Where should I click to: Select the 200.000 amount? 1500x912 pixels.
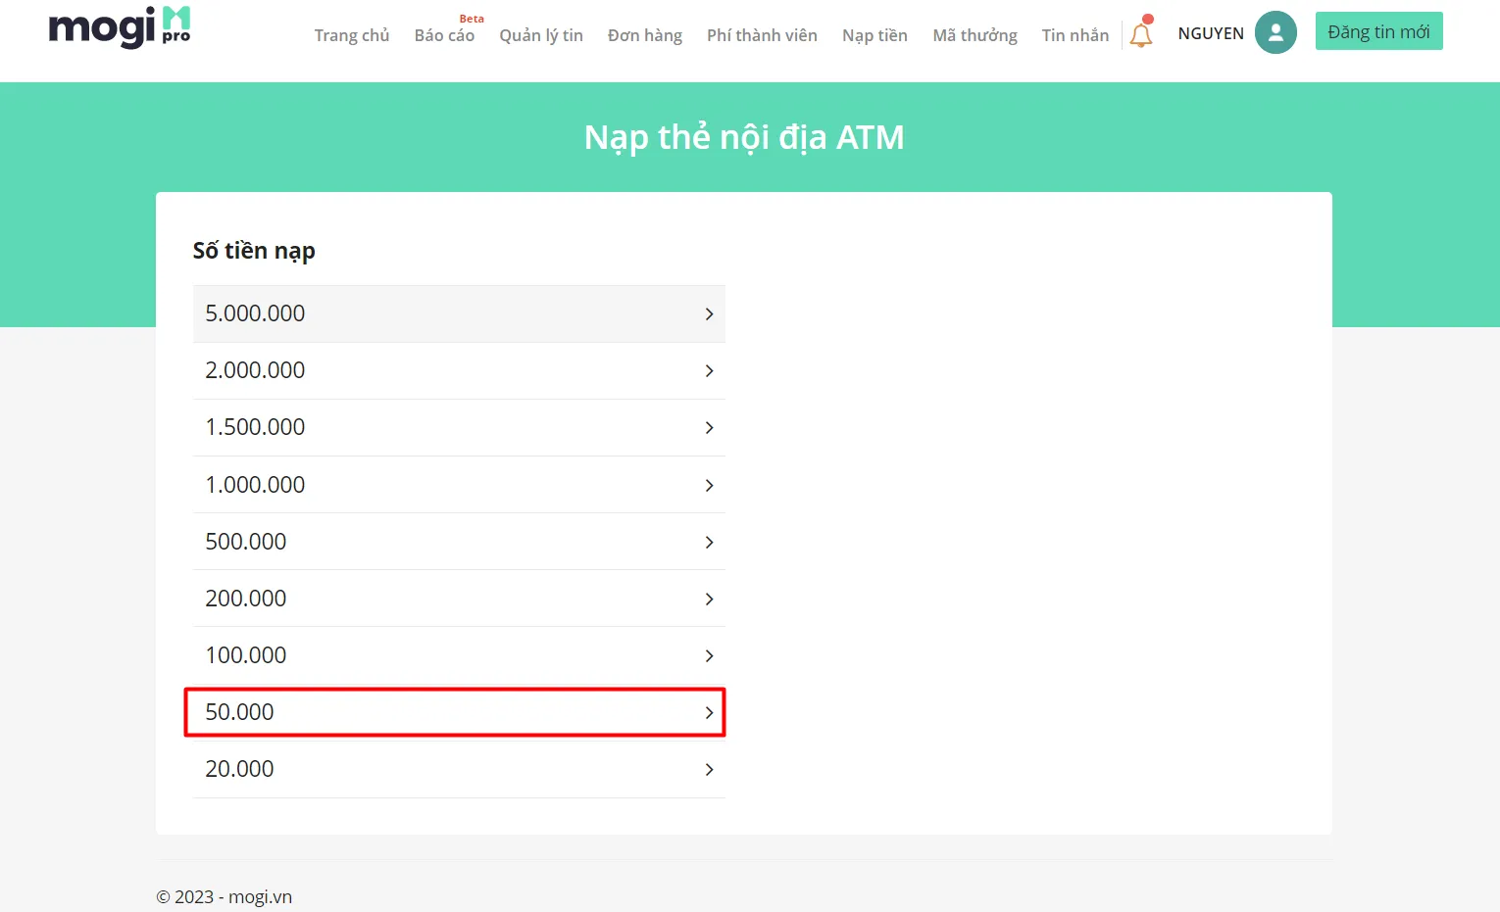coord(459,599)
